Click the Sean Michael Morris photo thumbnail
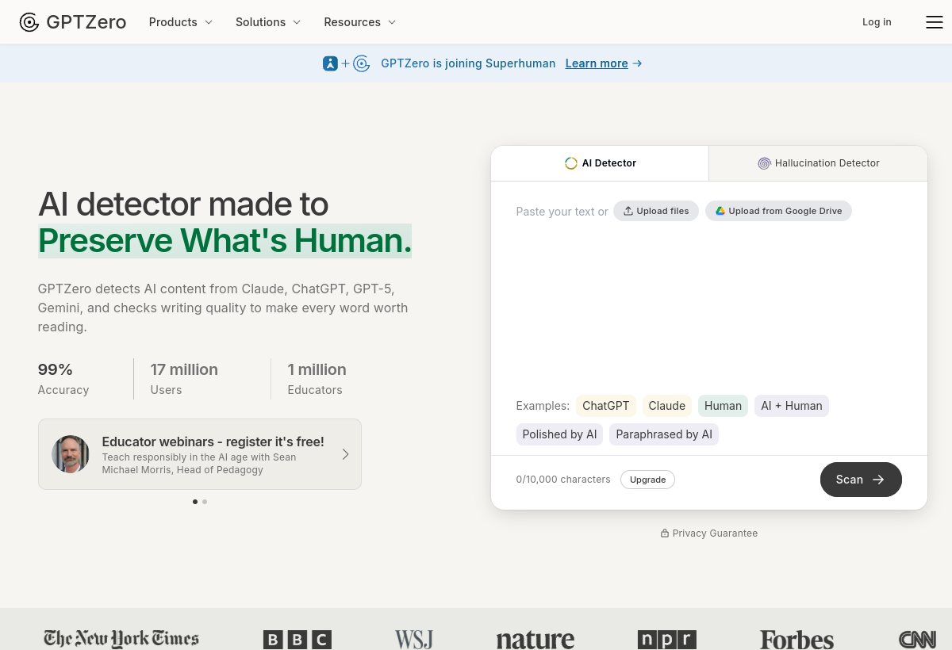 71,454
